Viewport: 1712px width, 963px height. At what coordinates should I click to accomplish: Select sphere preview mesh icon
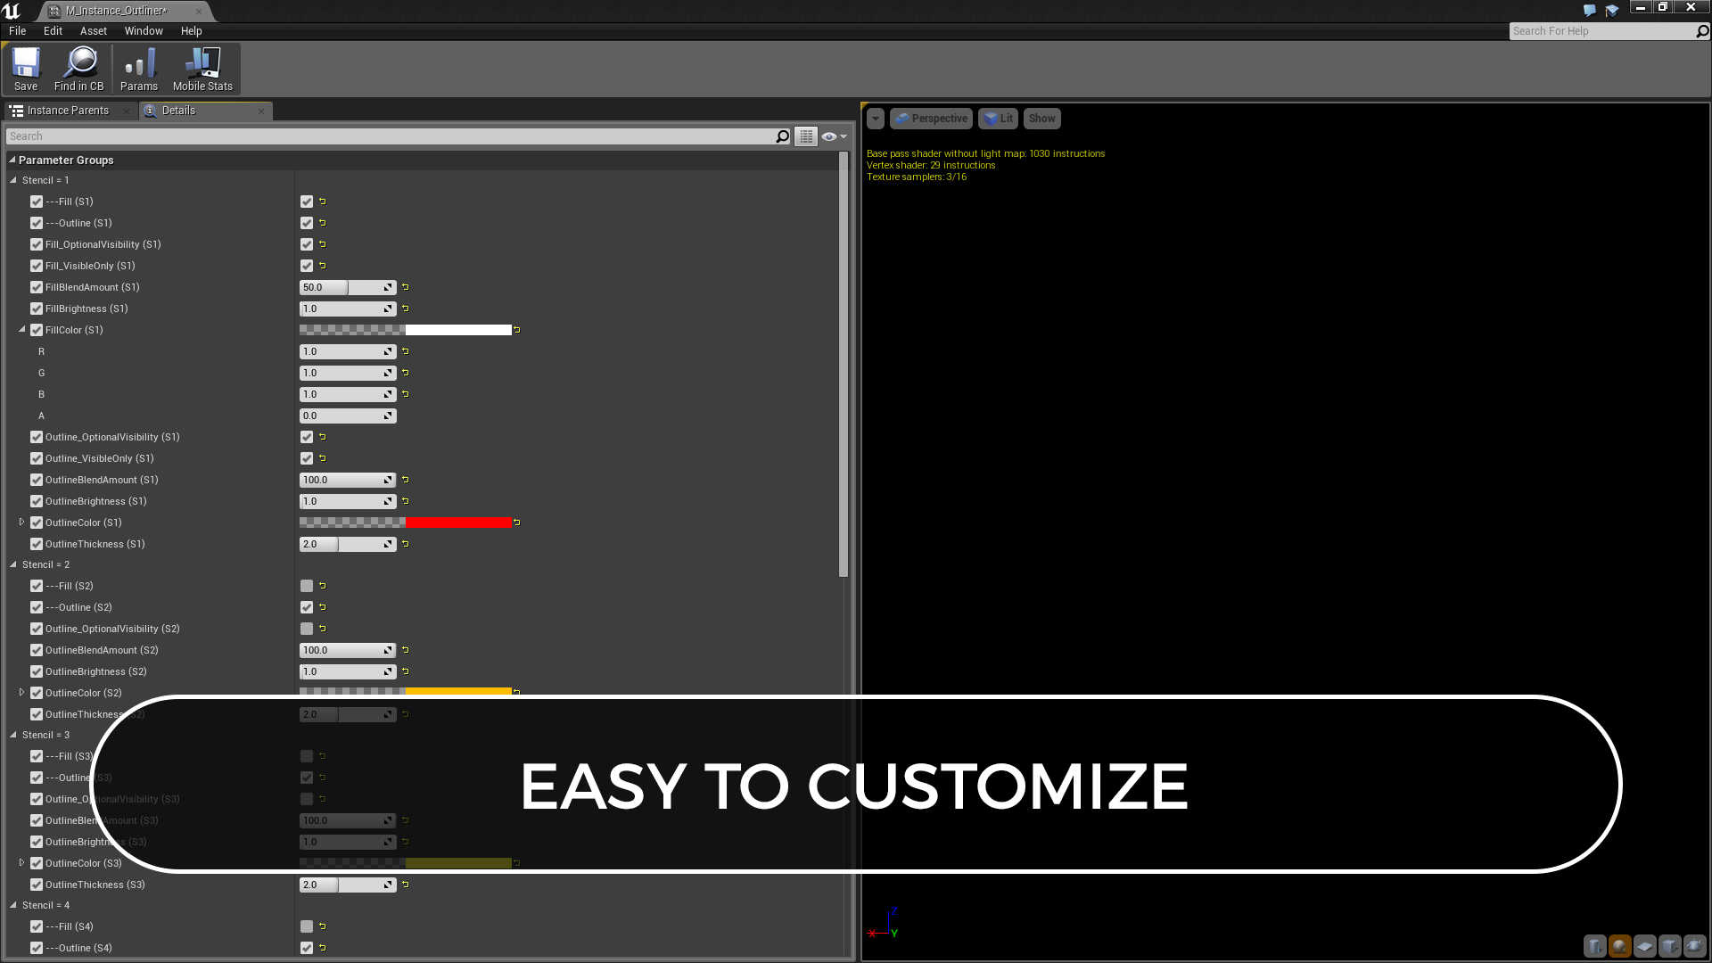coord(1620,945)
